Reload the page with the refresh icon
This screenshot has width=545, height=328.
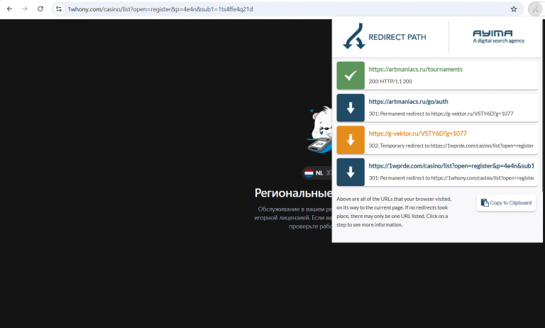coord(40,9)
